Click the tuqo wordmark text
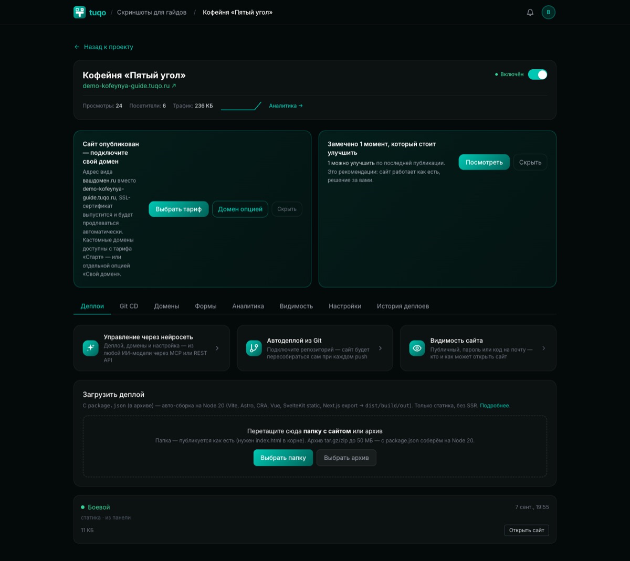This screenshot has height=561, width=630. coord(98,12)
